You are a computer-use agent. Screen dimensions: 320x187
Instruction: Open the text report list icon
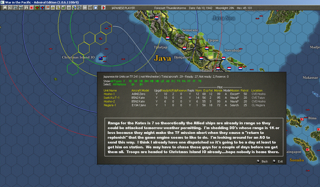point(10,8)
